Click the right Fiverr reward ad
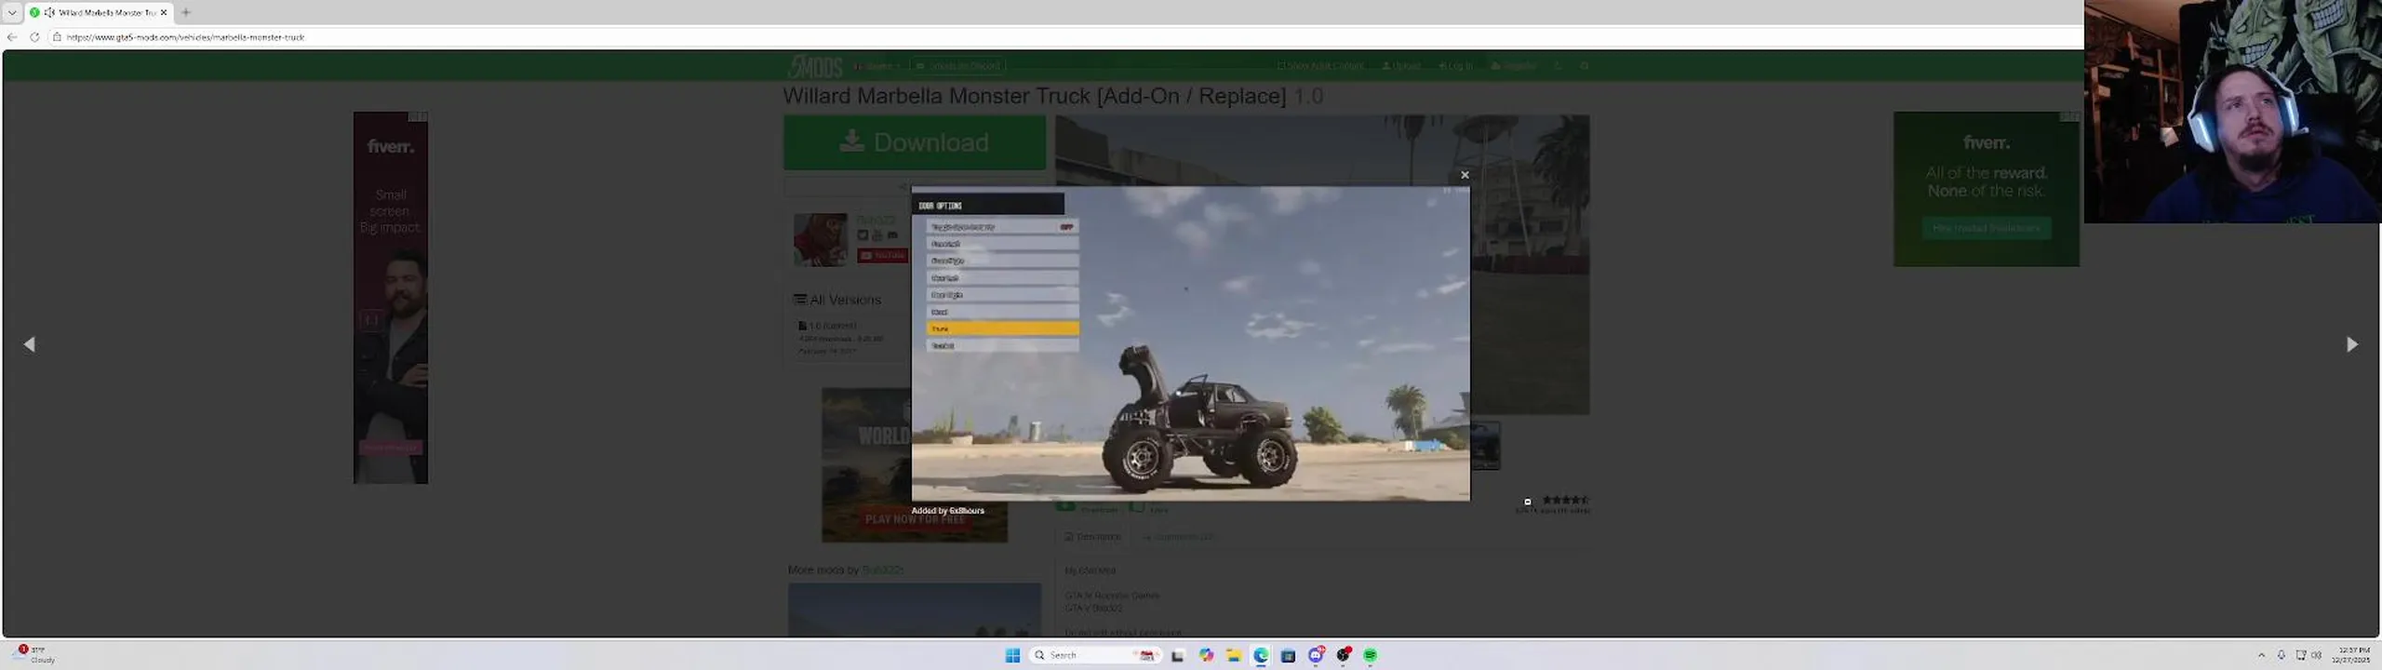 click(x=1987, y=189)
